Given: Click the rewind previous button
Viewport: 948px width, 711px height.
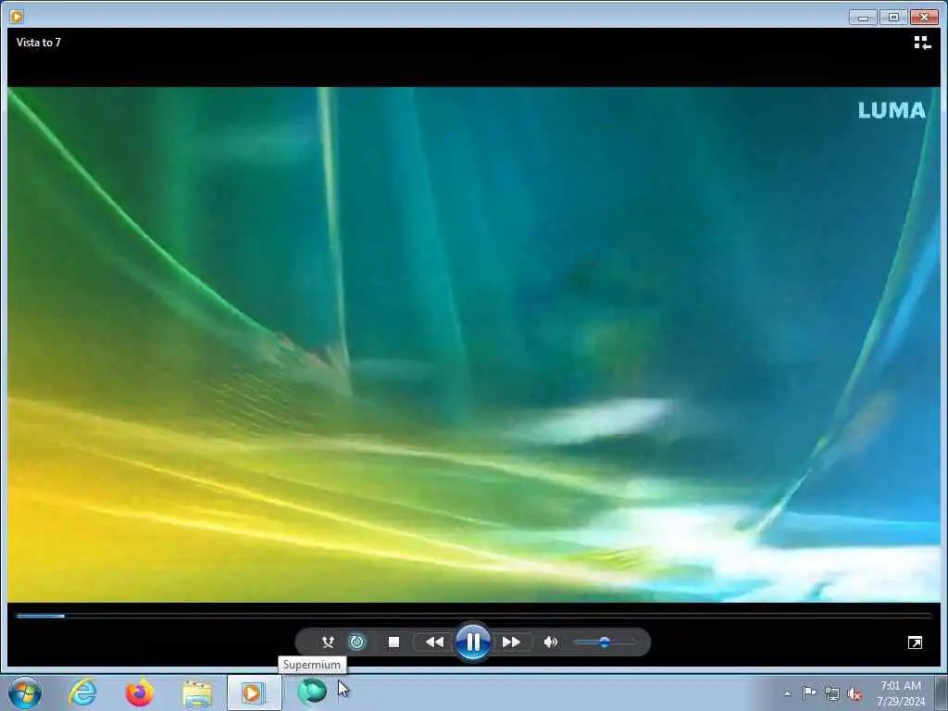Looking at the screenshot, I should coord(434,642).
